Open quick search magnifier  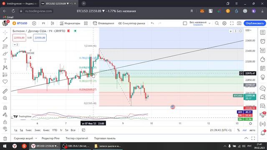(x=217, y=23)
